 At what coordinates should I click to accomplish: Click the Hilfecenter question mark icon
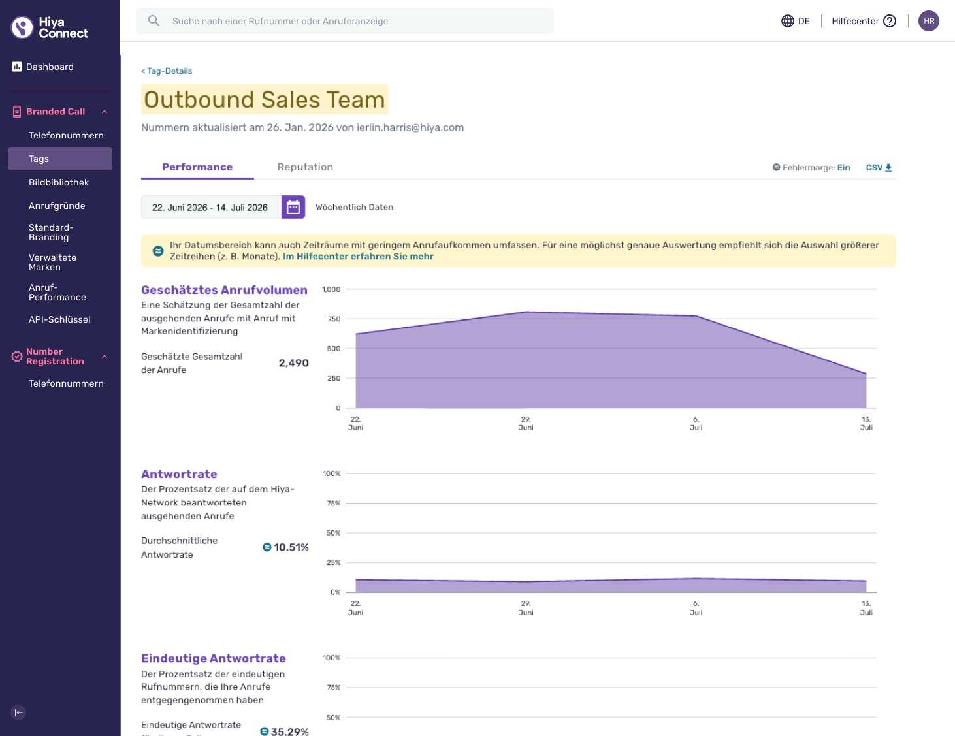tap(890, 21)
